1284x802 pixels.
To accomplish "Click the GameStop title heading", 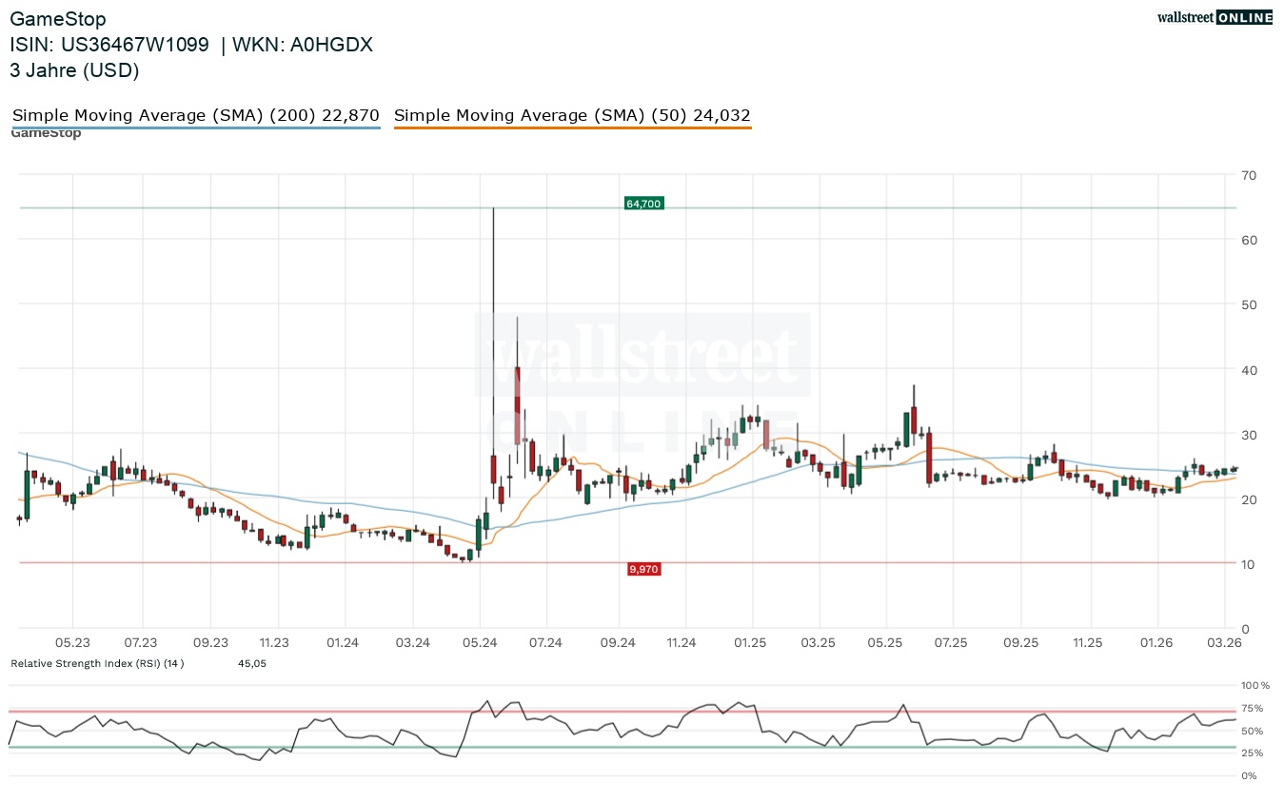I will click(58, 18).
